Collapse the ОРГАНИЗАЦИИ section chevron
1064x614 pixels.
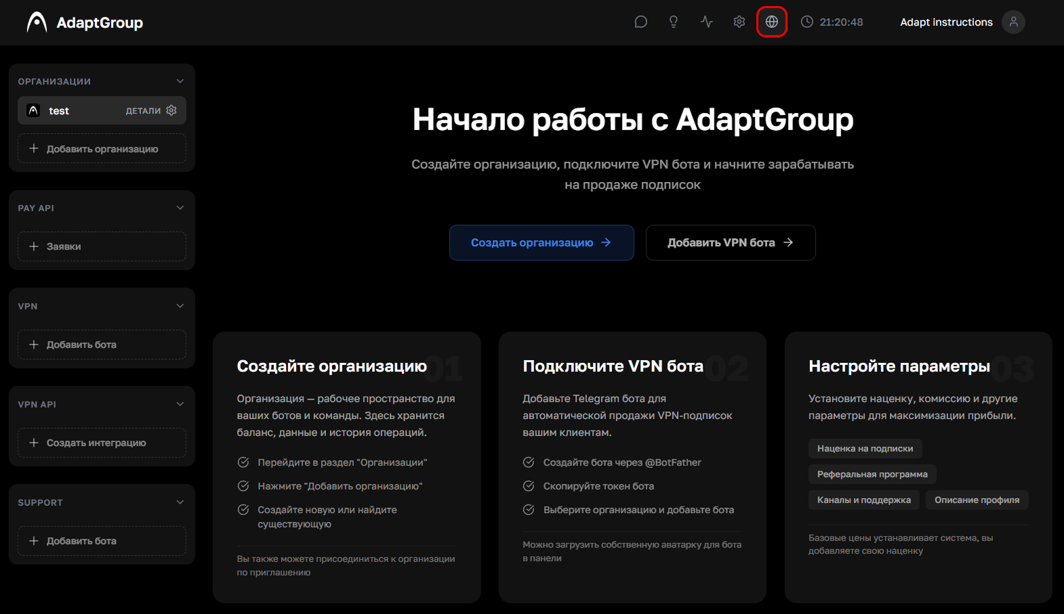[180, 81]
